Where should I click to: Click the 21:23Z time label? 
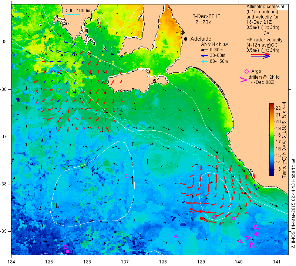tap(203, 22)
